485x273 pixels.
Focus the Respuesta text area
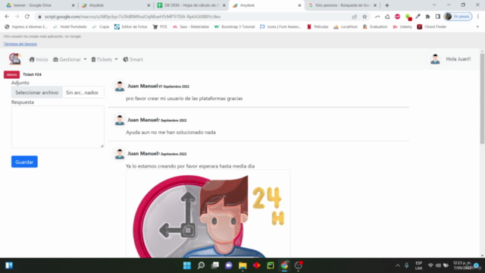(58, 127)
